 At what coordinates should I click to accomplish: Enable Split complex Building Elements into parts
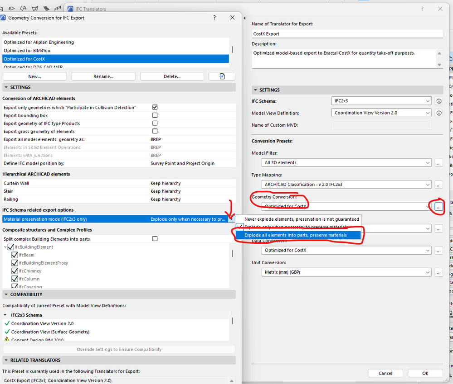[155, 238]
